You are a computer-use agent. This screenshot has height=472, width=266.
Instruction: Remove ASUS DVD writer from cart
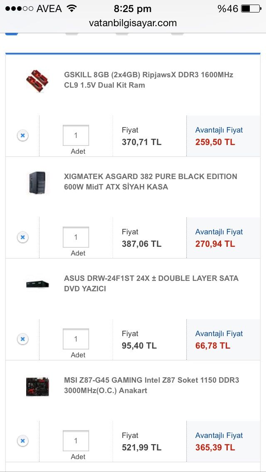click(x=23, y=339)
